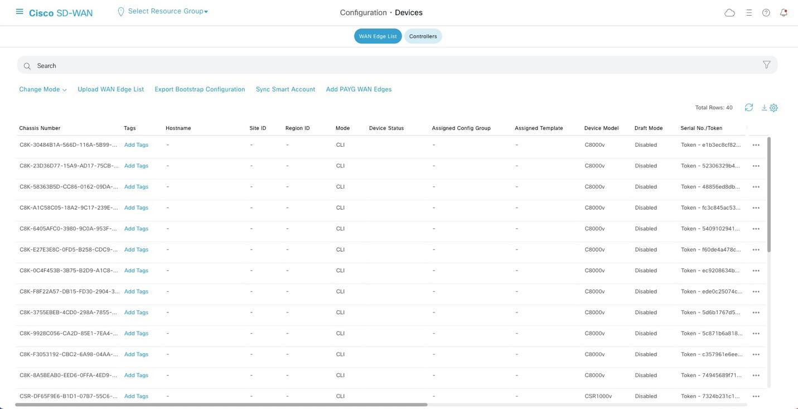Image resolution: width=798 pixels, height=409 pixels.
Task: Click the Assigned Template column header
Action: coord(539,128)
